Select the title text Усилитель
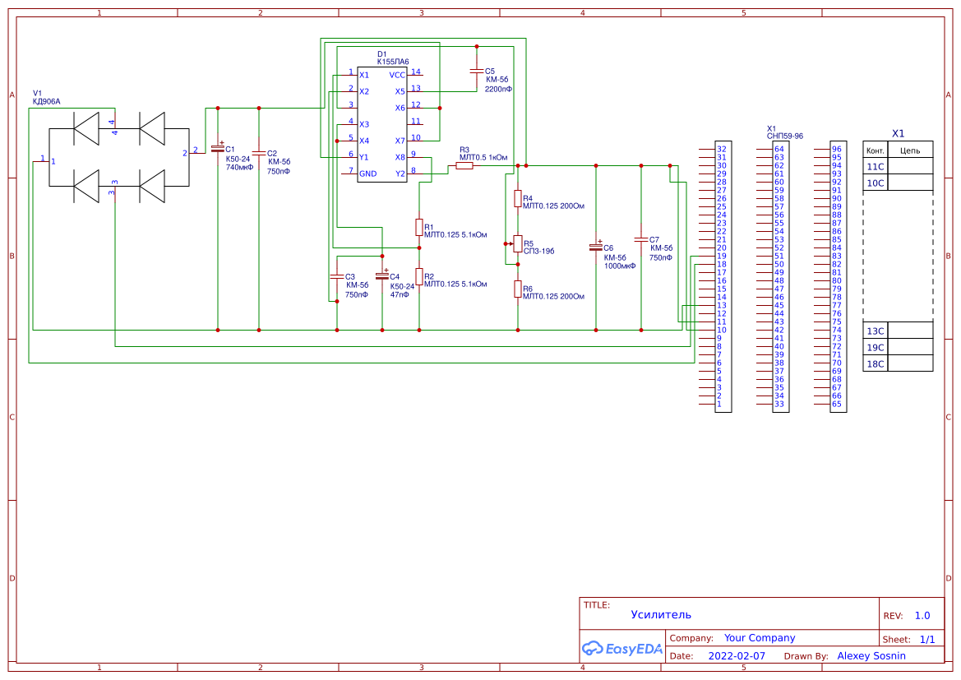Viewport: 961px width, 680px height. (x=661, y=614)
